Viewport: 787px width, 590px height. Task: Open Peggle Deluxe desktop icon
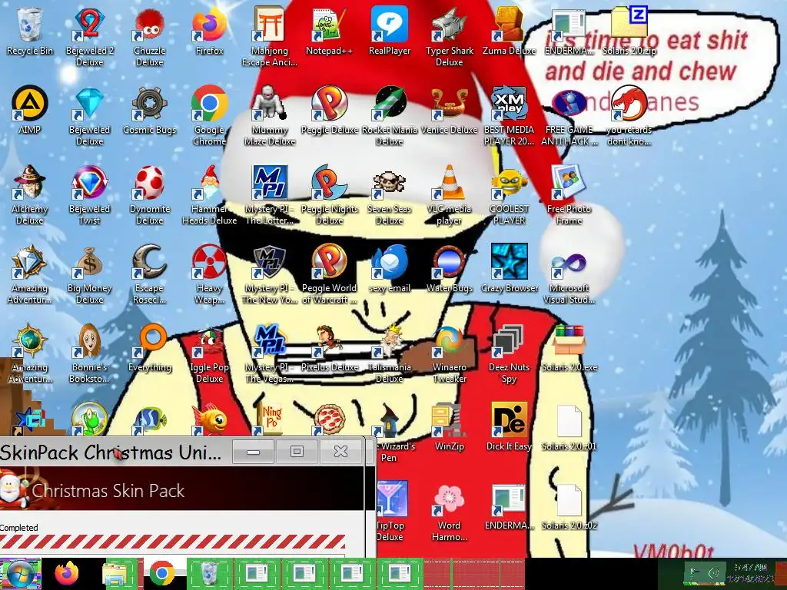tap(329, 111)
